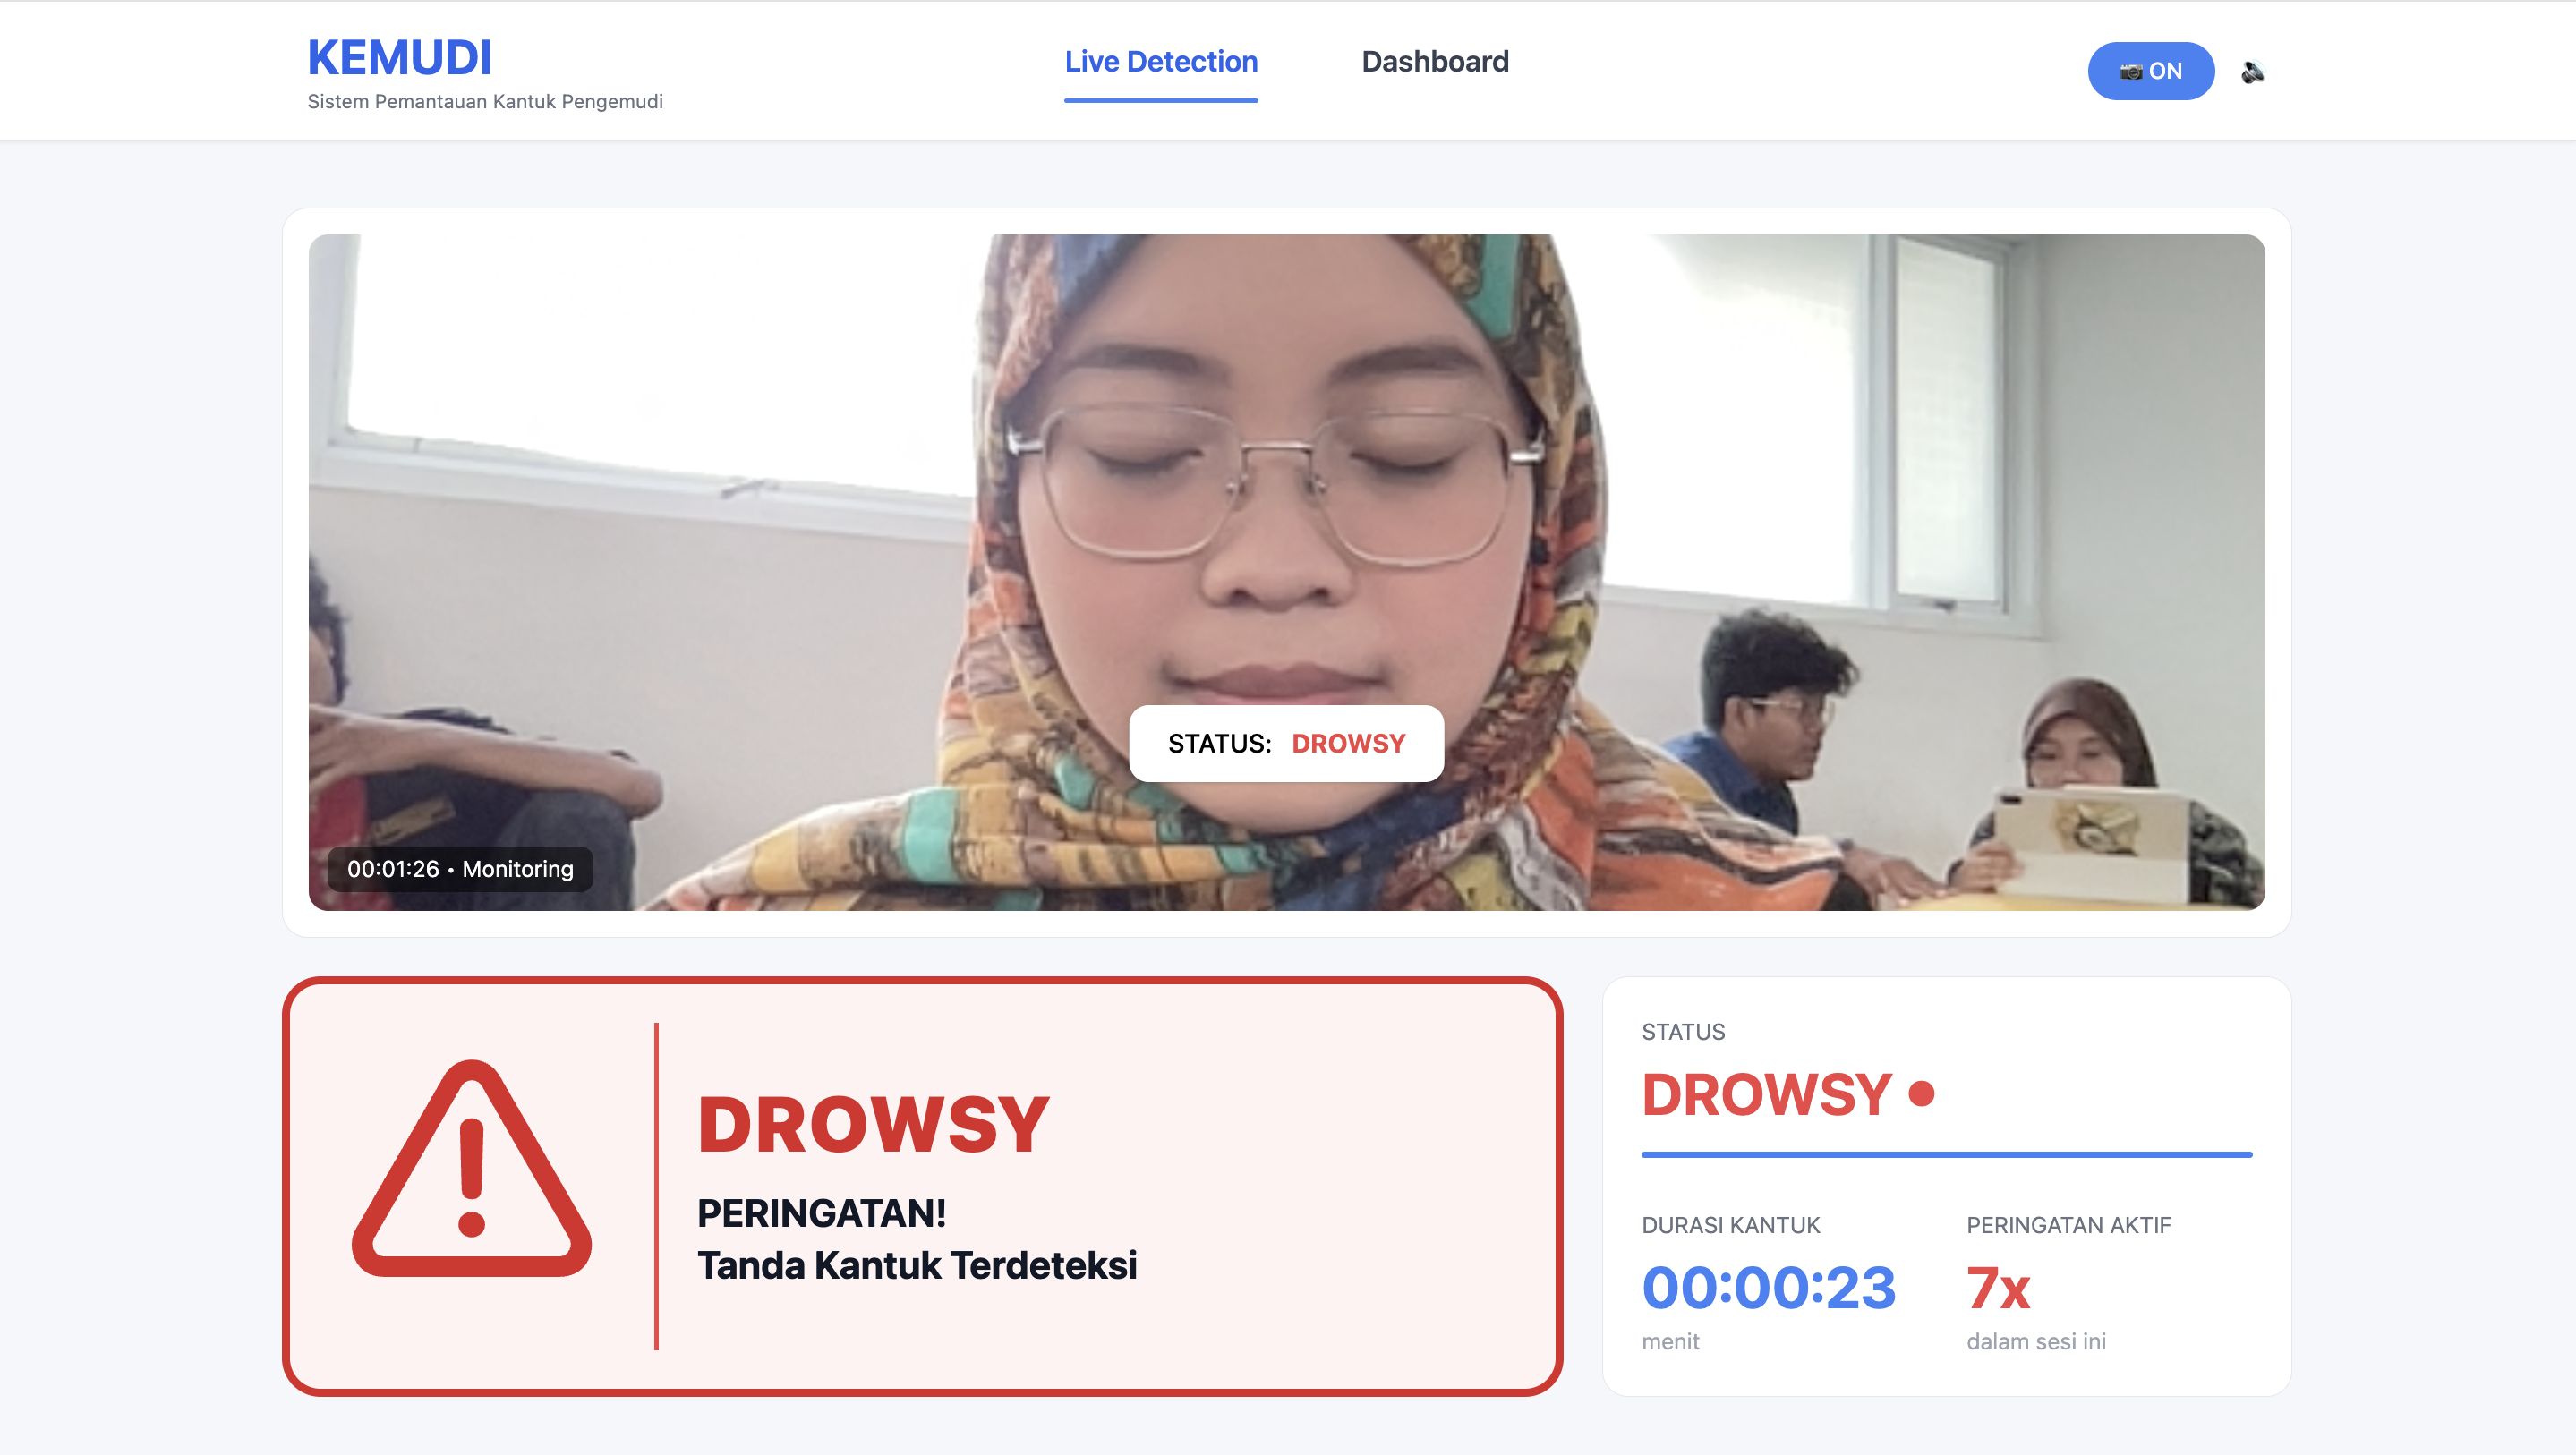Click the 00:00:23 drowsy duration value
Screen dimensions: 2576x1455
click(x=1768, y=1286)
